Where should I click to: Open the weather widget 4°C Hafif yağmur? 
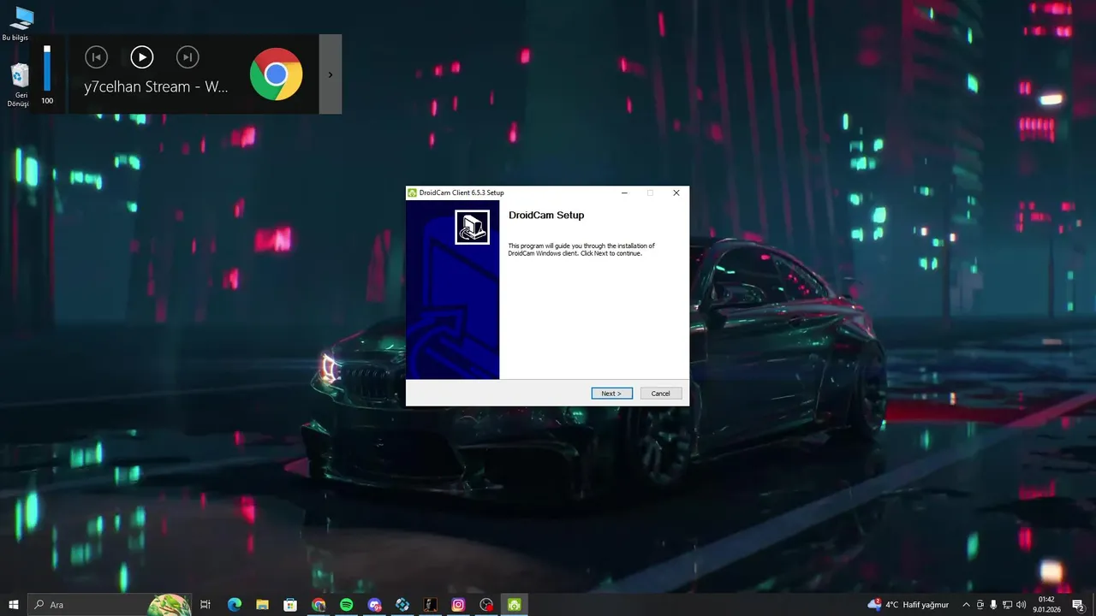pos(908,605)
